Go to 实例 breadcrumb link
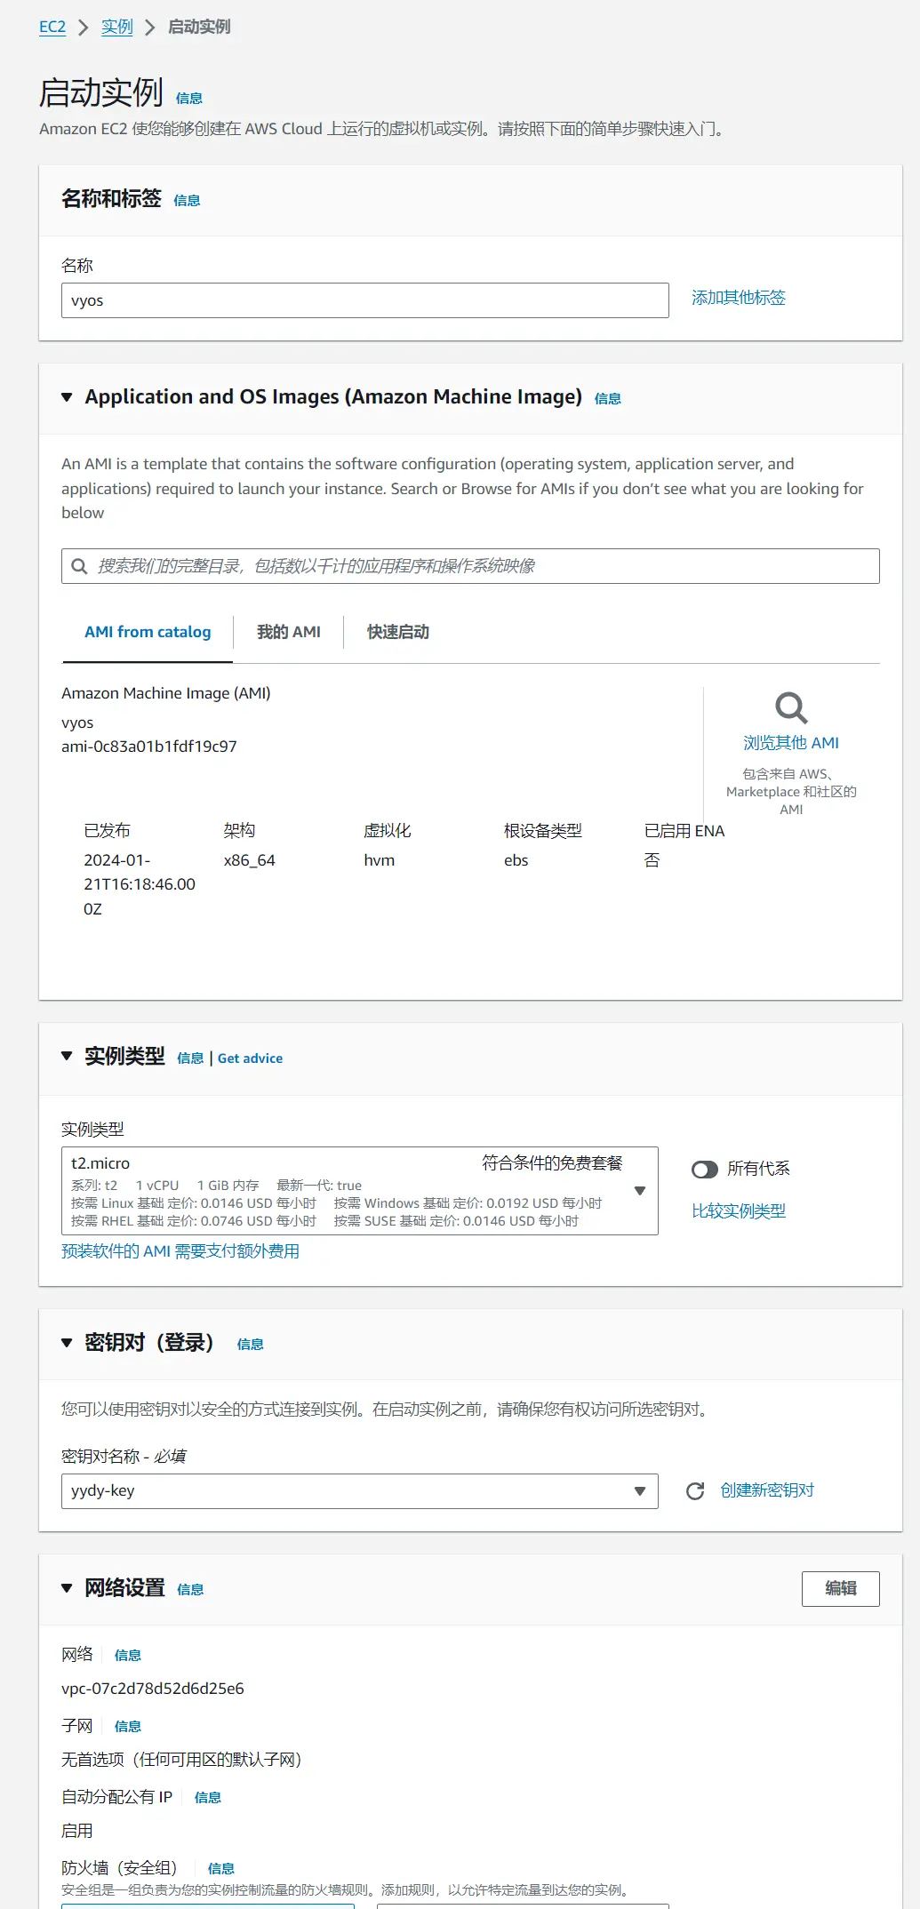 (117, 27)
